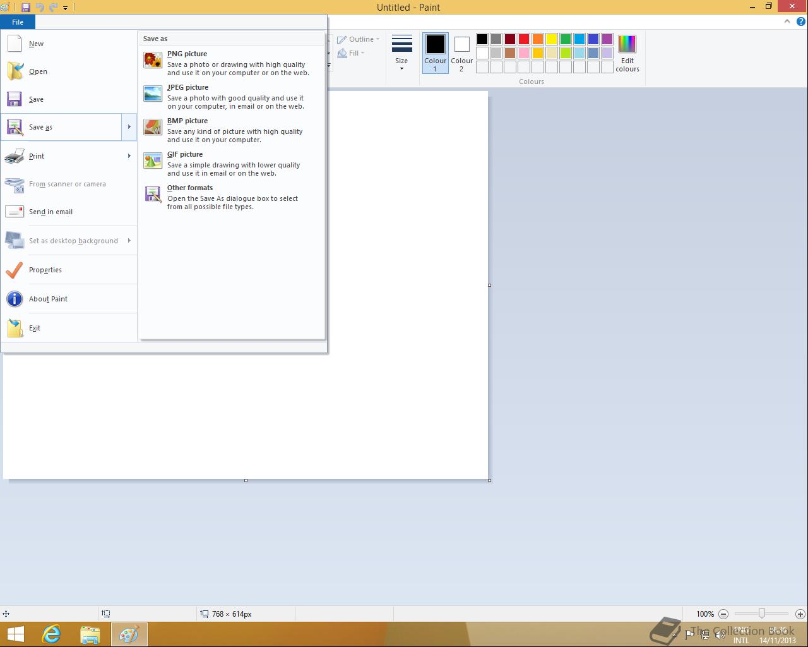Pick the green colour swatch
This screenshot has height=647, width=808.
click(566, 39)
